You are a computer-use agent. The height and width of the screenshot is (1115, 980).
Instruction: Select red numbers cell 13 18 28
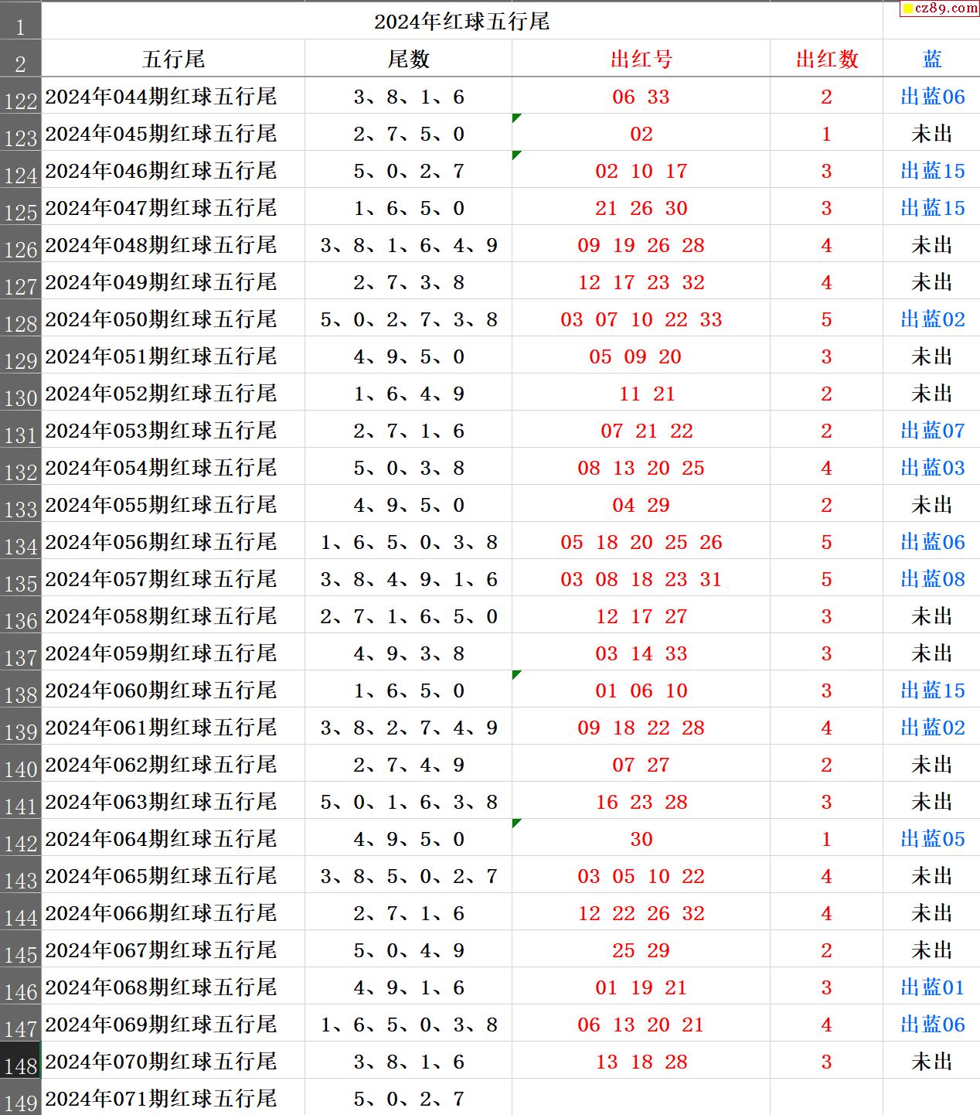[641, 1061]
